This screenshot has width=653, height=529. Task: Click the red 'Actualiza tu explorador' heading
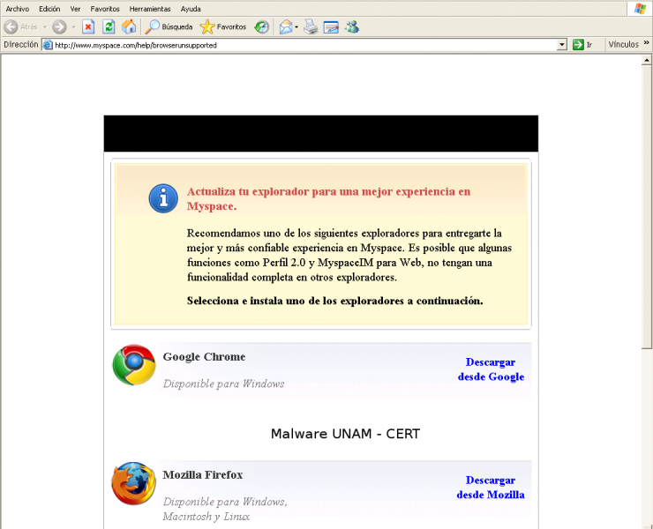coord(328,199)
